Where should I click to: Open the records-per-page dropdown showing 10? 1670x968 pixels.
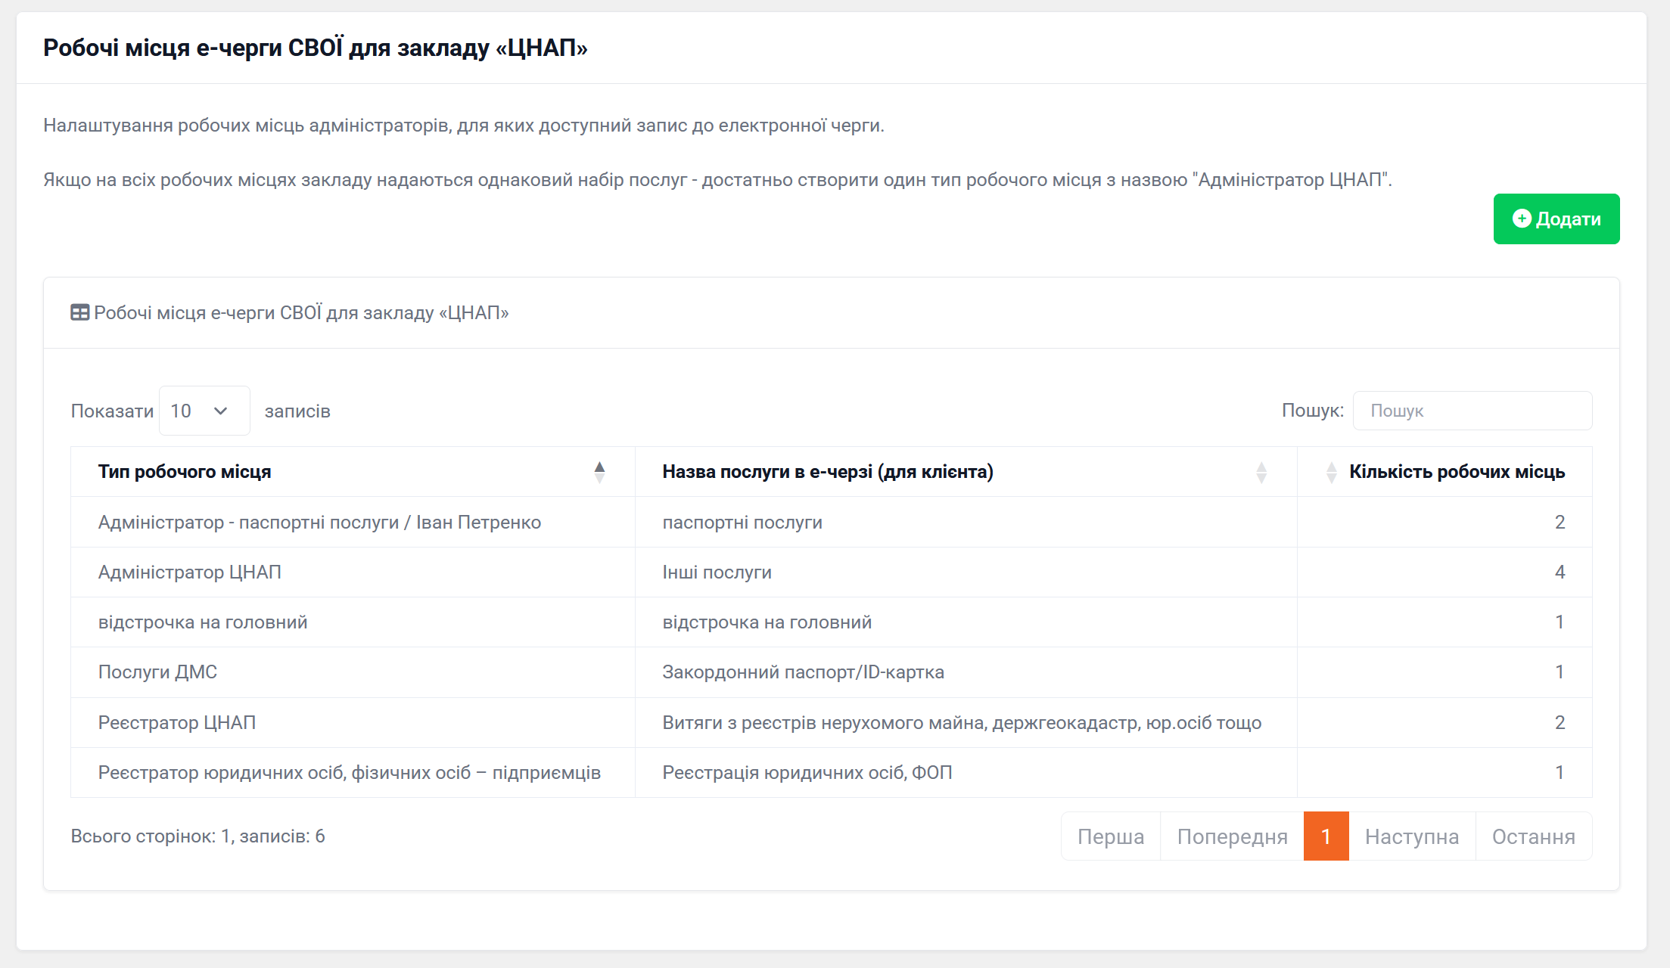(x=204, y=411)
